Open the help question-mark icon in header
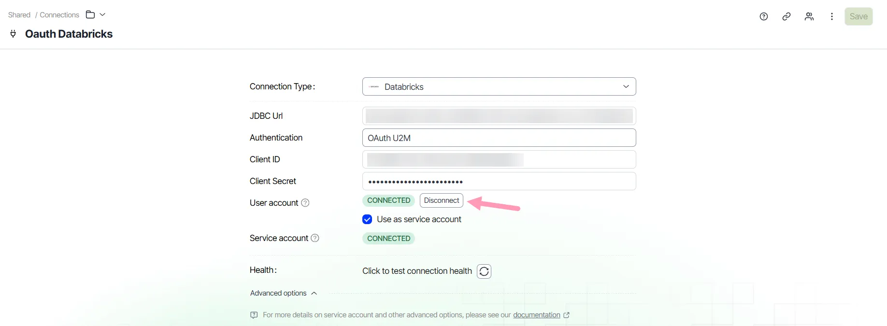Image resolution: width=887 pixels, height=326 pixels. [764, 16]
